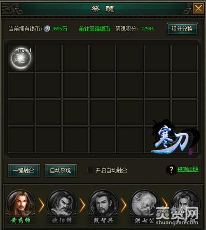
Task: Click the arrow between 欧阳锋 and 段智兴
Action: pos(82,205)
